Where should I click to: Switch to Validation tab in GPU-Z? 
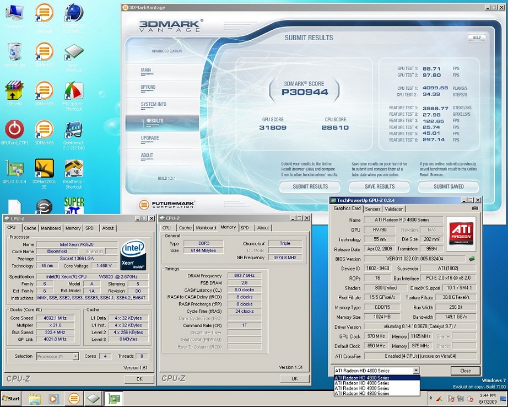pyautogui.click(x=394, y=209)
